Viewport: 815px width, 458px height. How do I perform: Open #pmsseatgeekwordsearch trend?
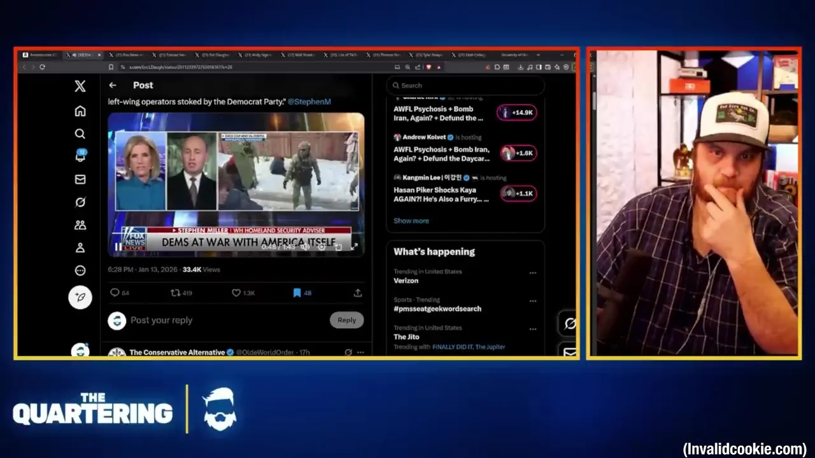(437, 309)
